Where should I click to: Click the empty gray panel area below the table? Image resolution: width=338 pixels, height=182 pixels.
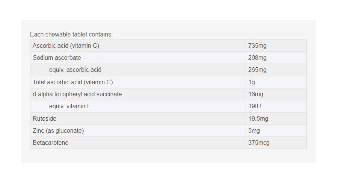pos(168,156)
